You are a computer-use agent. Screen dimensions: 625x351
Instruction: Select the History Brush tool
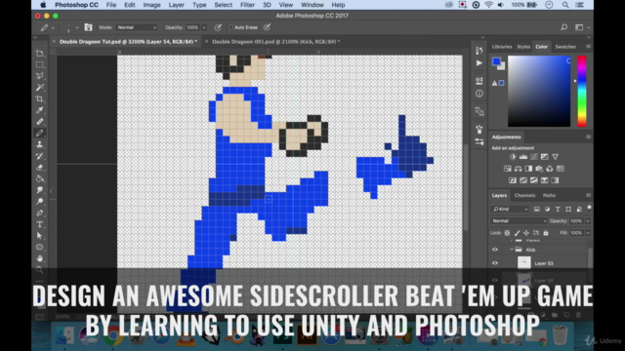click(39, 156)
